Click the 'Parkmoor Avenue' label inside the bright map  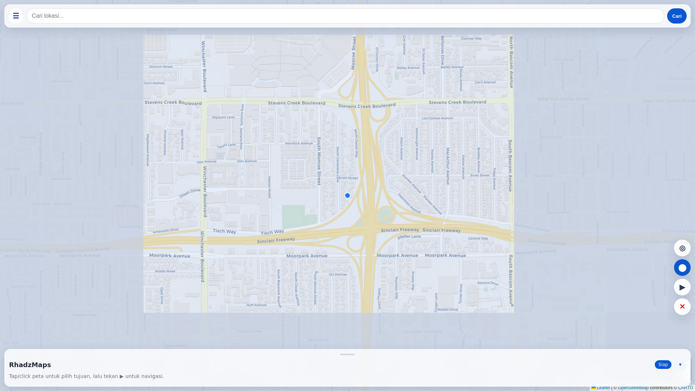409,203
